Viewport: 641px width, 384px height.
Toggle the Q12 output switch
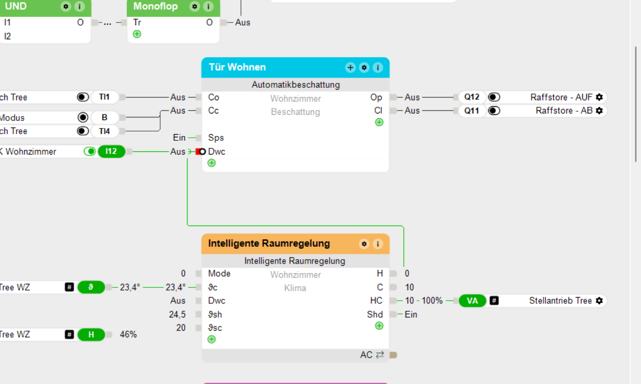(x=494, y=97)
